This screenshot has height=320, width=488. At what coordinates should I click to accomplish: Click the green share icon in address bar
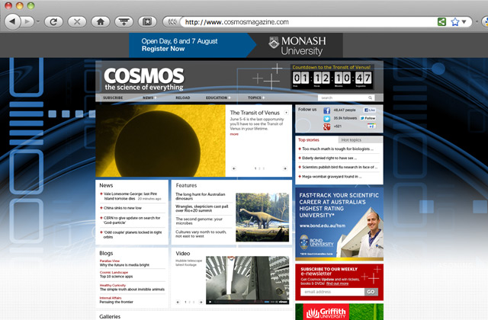click(x=441, y=22)
